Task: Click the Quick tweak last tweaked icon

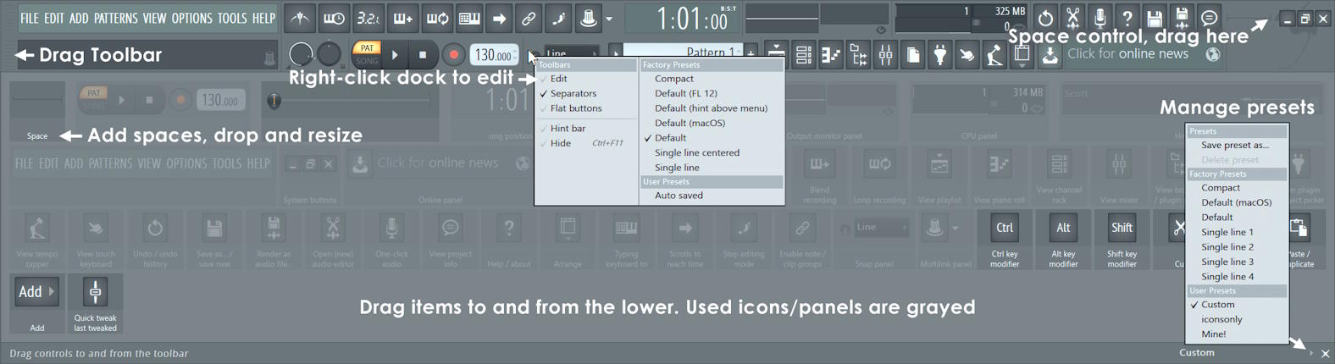Action: [x=95, y=292]
